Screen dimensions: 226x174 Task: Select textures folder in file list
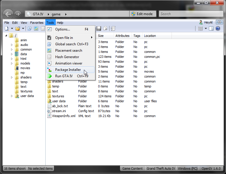(58, 96)
